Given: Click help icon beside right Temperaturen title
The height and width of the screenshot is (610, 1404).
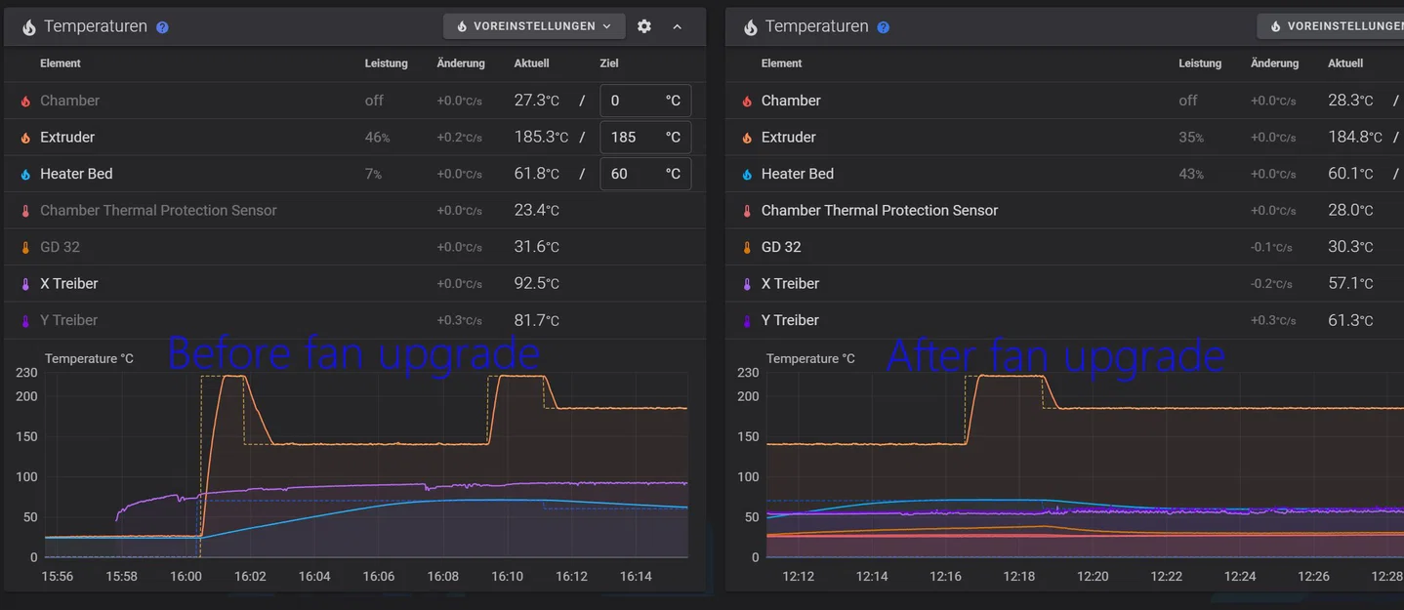Looking at the screenshot, I should tap(884, 27).
